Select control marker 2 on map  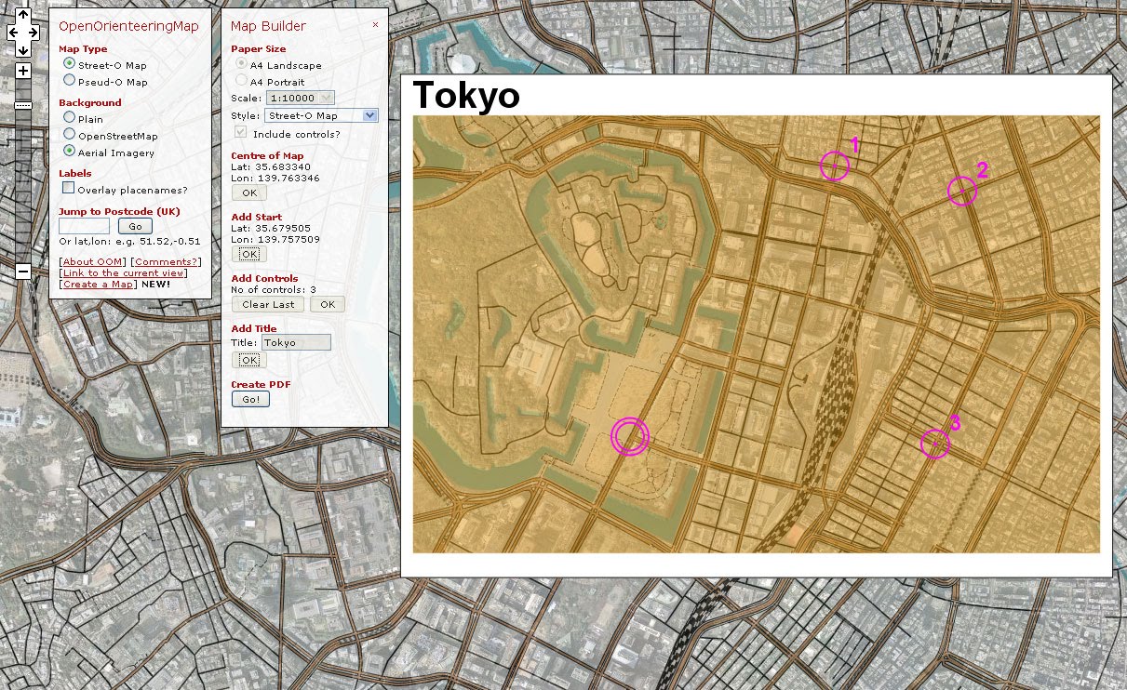tap(961, 191)
